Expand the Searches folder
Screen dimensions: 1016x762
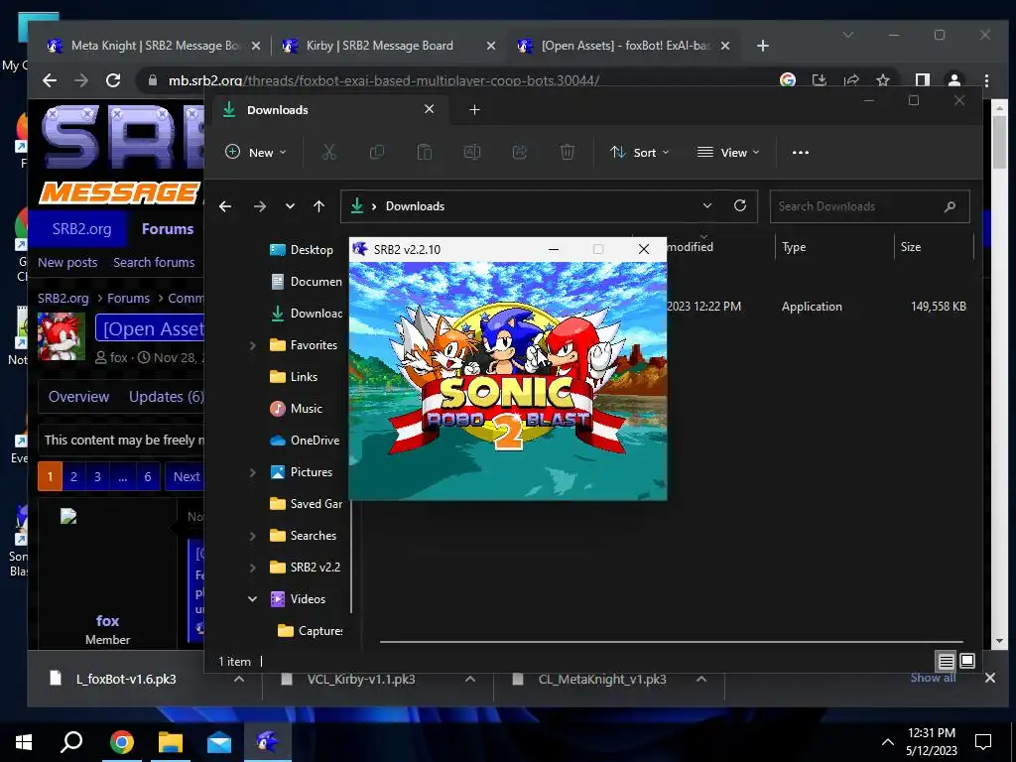253,536
